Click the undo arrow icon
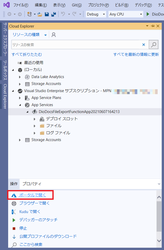Screen dimensions: 164x250 click(x=63, y=14)
